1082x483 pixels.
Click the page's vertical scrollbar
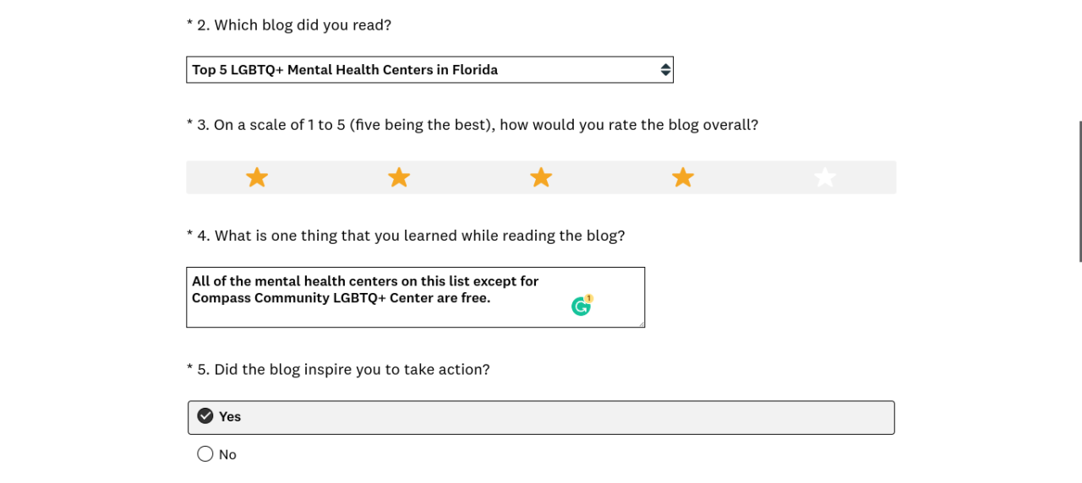click(1079, 191)
